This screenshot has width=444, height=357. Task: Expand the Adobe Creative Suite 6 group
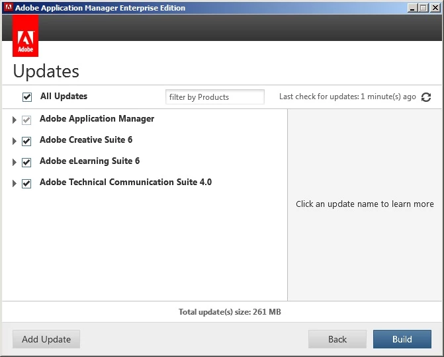pos(14,141)
